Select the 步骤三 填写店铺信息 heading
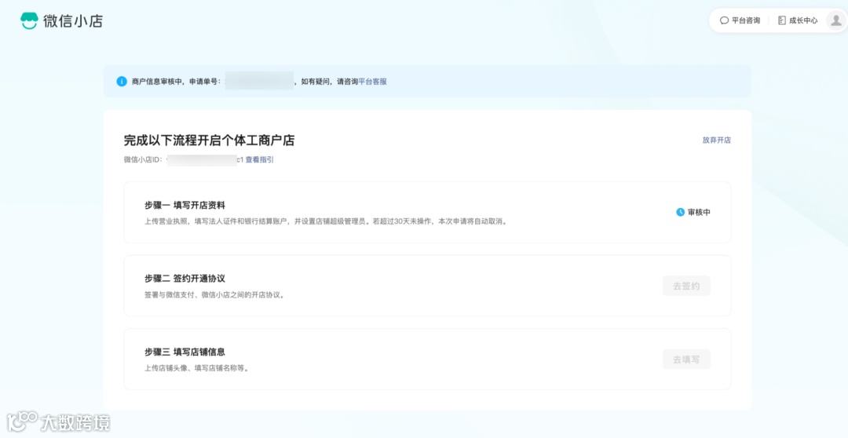The width and height of the screenshot is (848, 438). click(x=185, y=352)
